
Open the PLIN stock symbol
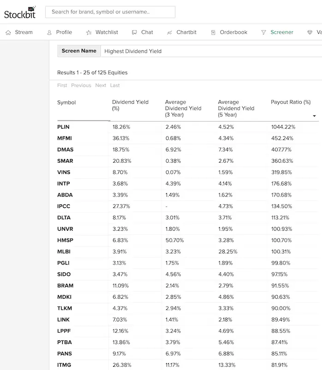[64, 127]
